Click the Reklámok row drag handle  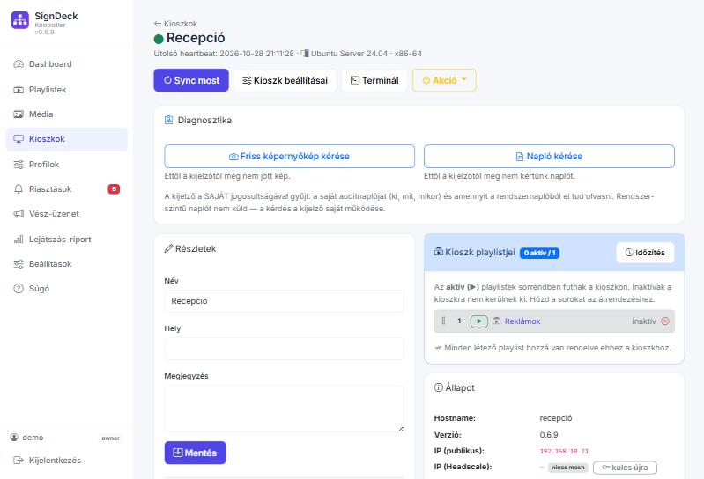(x=443, y=321)
